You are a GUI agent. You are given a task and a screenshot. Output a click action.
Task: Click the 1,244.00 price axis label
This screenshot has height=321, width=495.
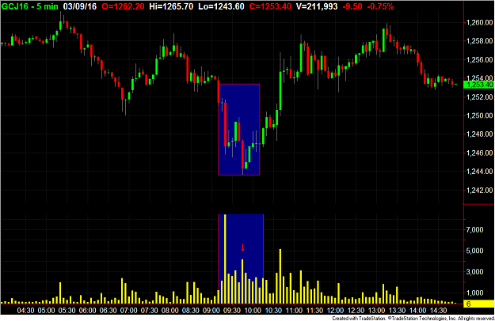point(479,172)
